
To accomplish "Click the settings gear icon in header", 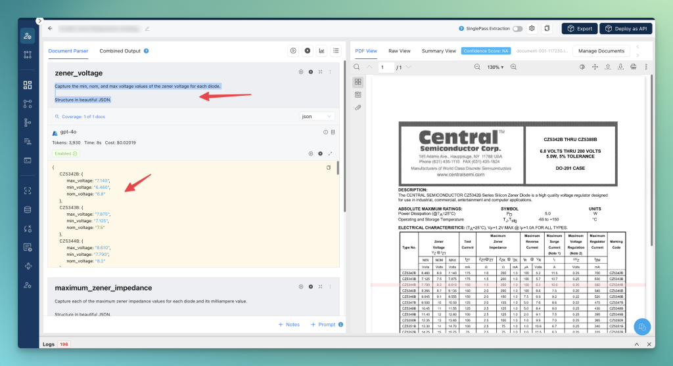I will (x=532, y=29).
